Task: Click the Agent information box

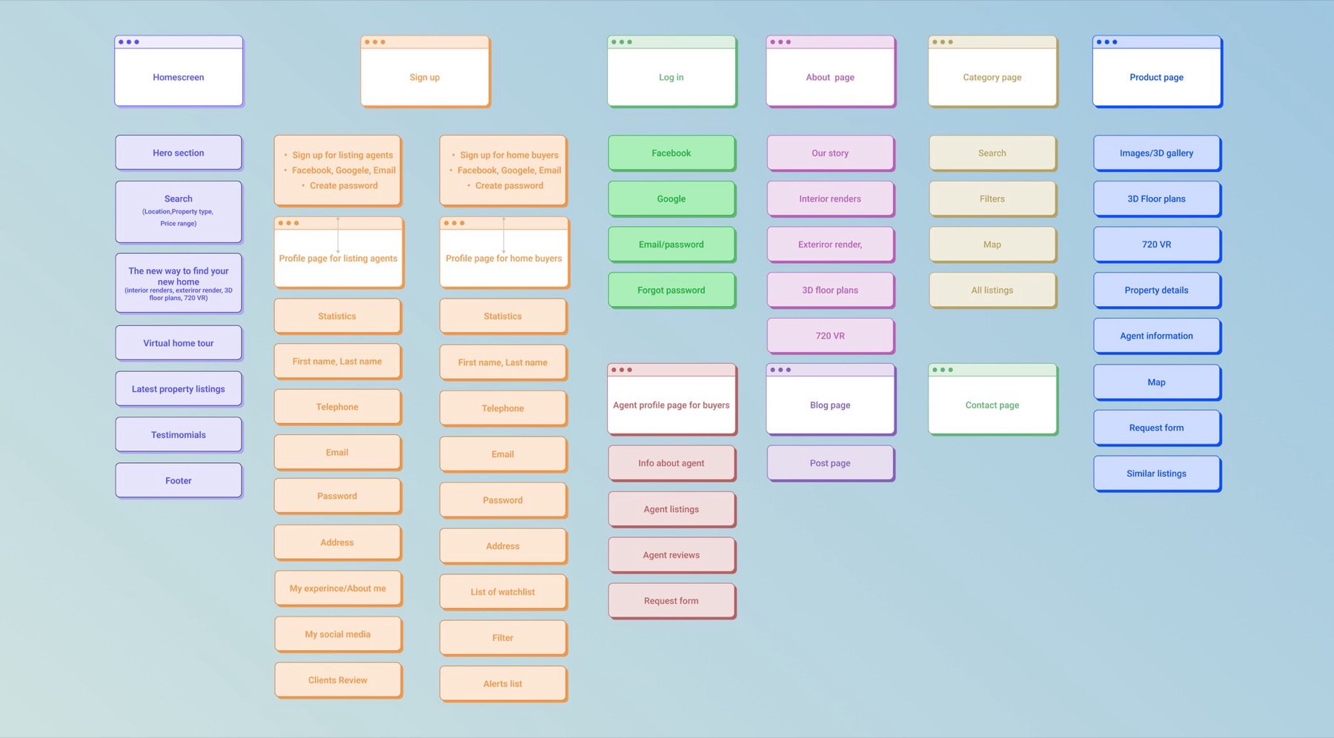Action: pyautogui.click(x=1157, y=336)
